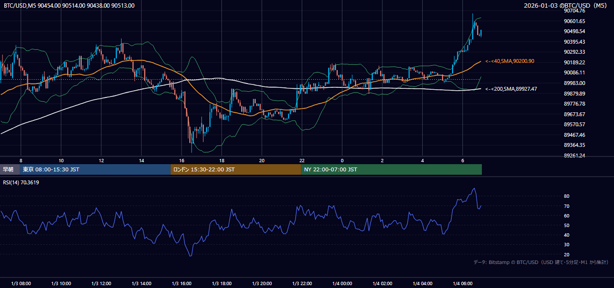Click the RSI(14) 70.3619 indicator label
Image resolution: width=614 pixels, height=288 pixels.
(22, 182)
